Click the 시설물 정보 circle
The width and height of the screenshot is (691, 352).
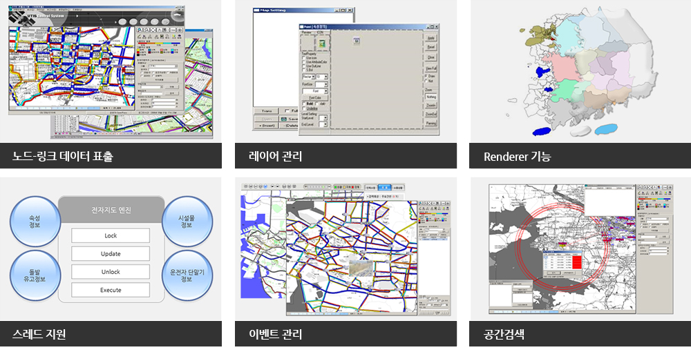point(187,222)
